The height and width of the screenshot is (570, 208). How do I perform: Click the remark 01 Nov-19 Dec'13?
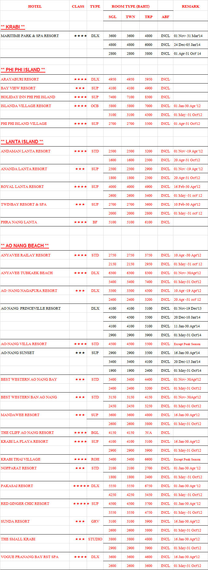[188, 308]
